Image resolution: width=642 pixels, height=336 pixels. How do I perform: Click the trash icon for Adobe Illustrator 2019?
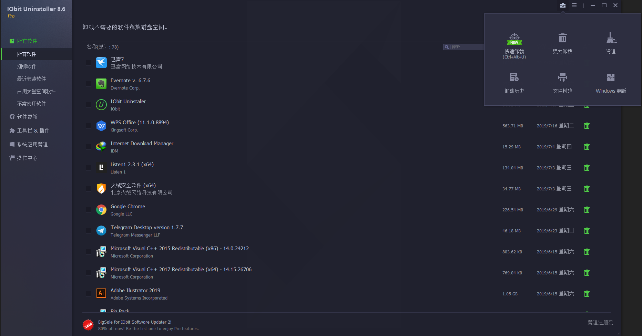(x=587, y=294)
